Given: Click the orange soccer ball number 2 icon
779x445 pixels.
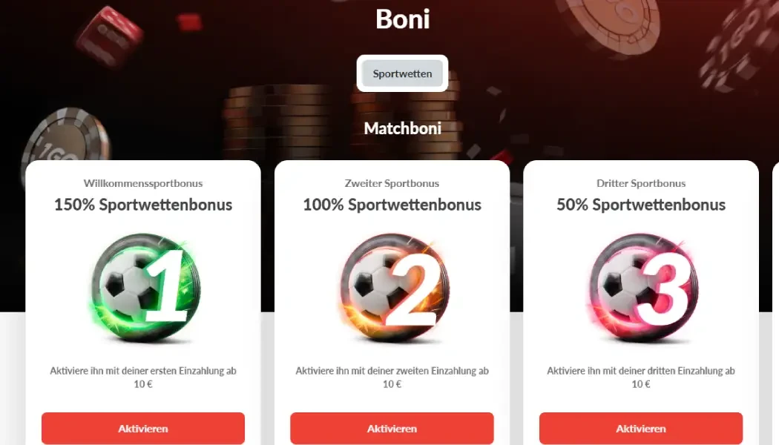Looking at the screenshot, I should click(x=394, y=288).
